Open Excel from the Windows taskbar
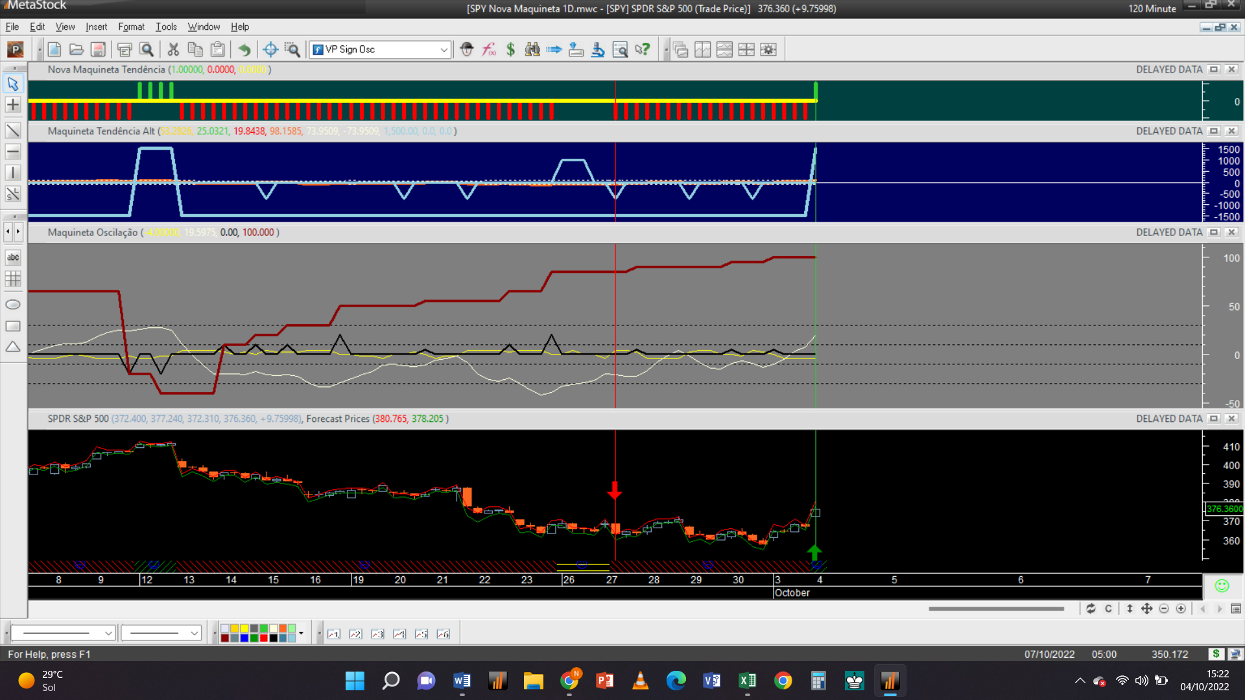 point(747,681)
